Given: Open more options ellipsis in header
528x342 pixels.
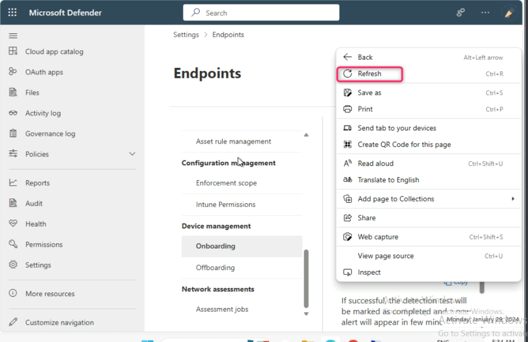Looking at the screenshot, I should 485,13.
